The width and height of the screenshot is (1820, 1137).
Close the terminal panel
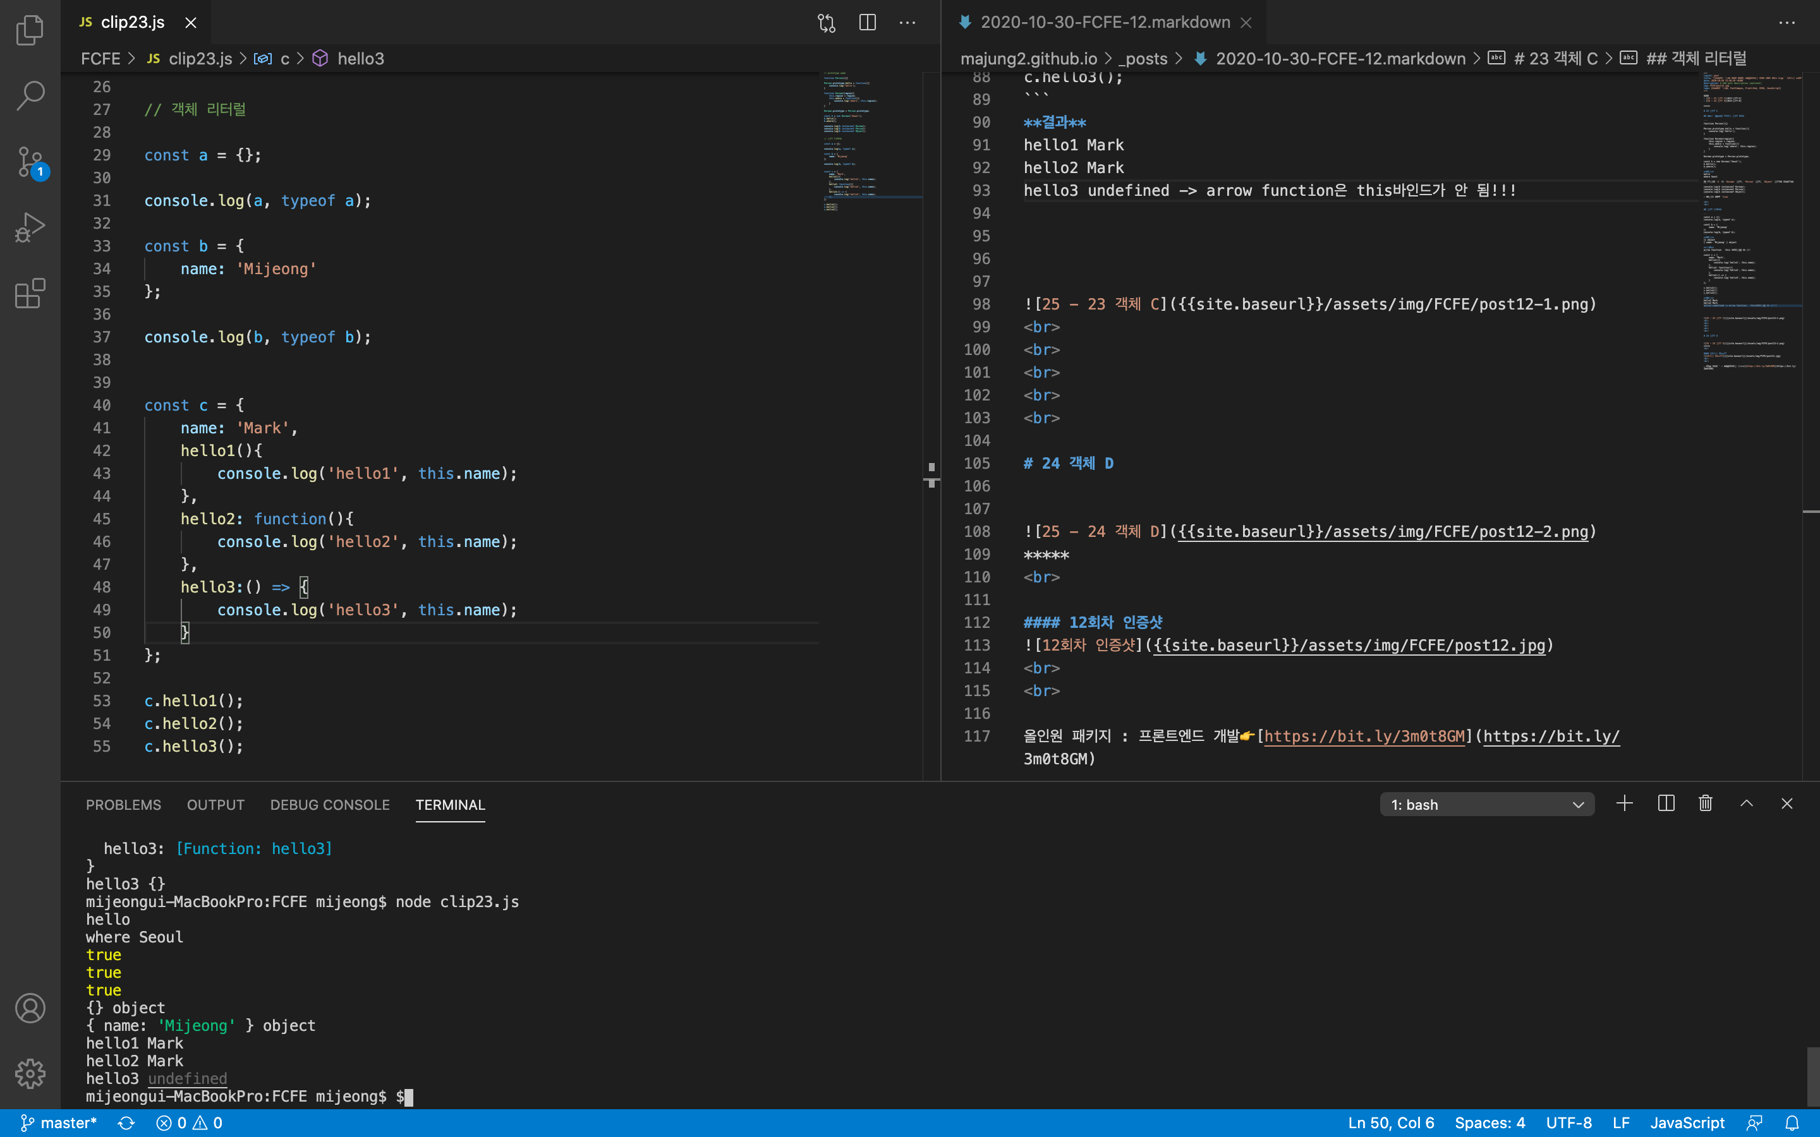pos(1787,804)
